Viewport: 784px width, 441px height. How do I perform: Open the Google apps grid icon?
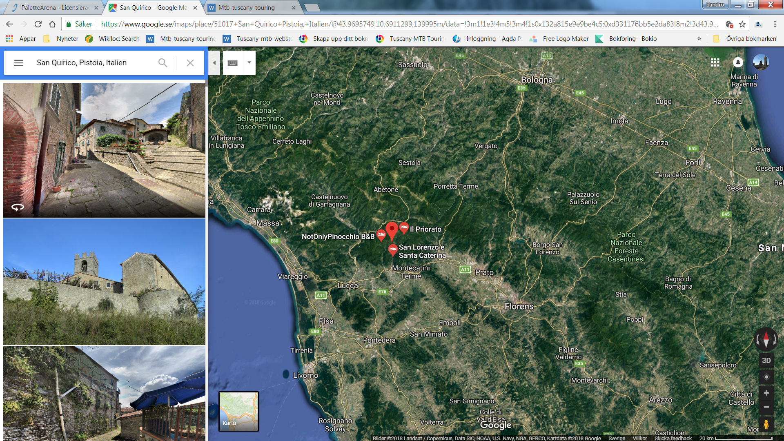(x=715, y=62)
